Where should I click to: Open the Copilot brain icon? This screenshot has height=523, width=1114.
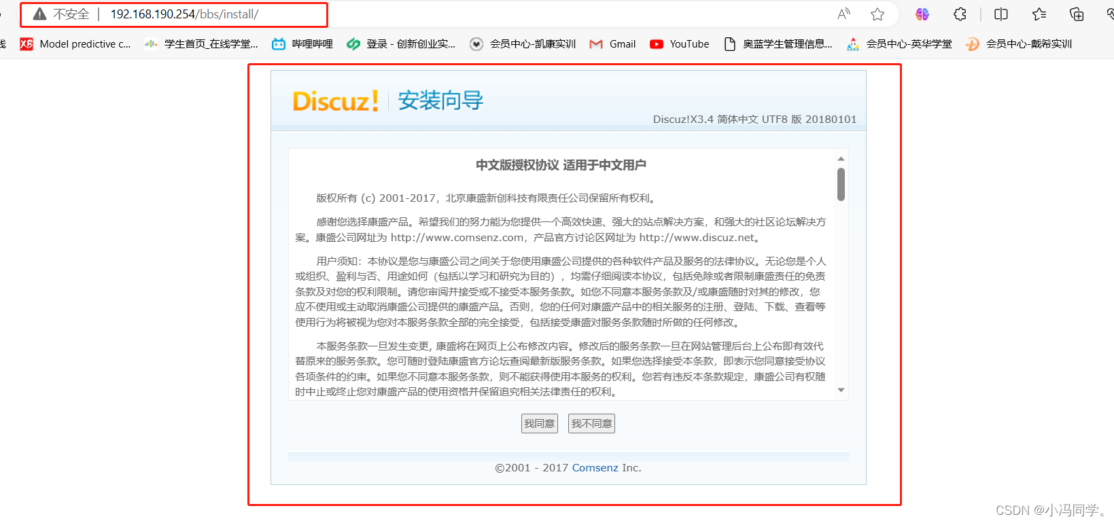tap(922, 14)
